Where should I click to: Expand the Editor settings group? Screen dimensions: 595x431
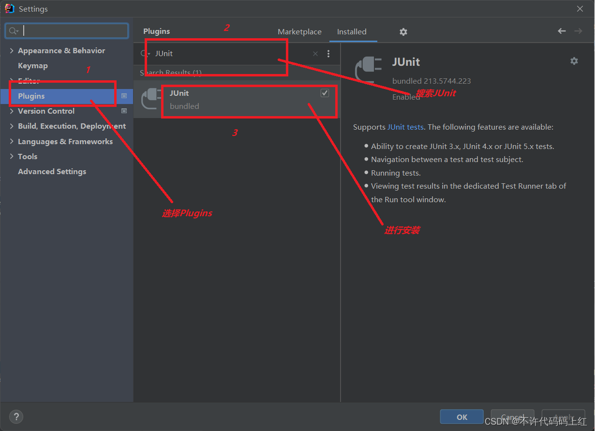coord(12,81)
